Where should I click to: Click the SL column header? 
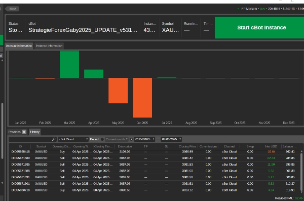click(x=167, y=146)
